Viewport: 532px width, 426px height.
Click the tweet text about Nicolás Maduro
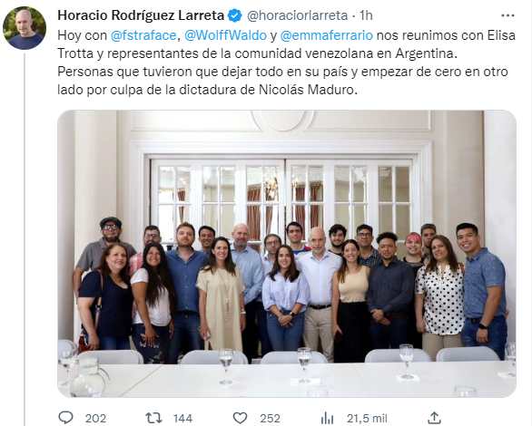pyautogui.click(x=286, y=63)
